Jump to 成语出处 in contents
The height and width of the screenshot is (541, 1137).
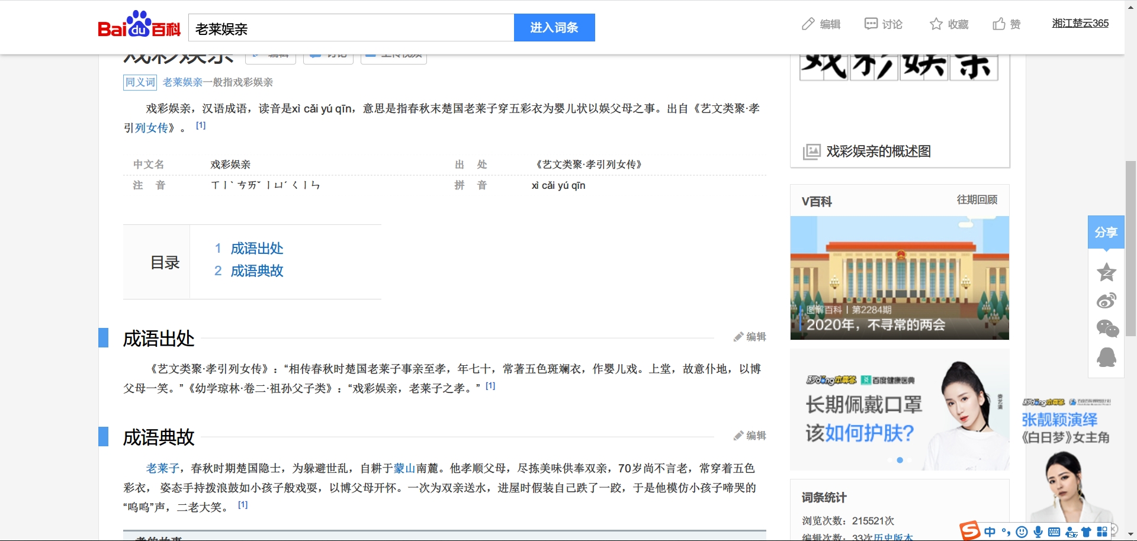pyautogui.click(x=256, y=249)
